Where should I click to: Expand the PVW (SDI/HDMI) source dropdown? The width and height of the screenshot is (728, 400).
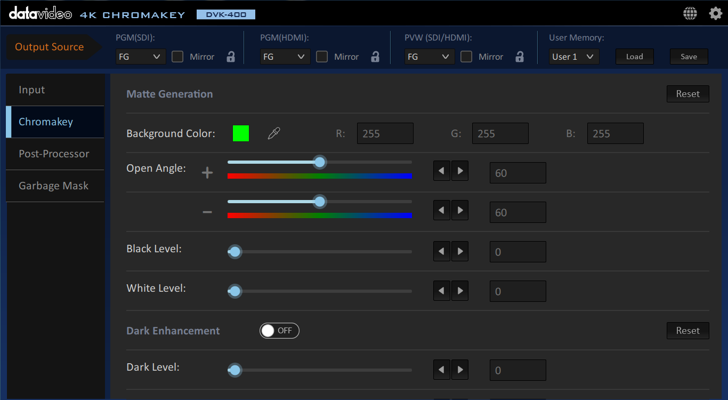click(x=430, y=57)
